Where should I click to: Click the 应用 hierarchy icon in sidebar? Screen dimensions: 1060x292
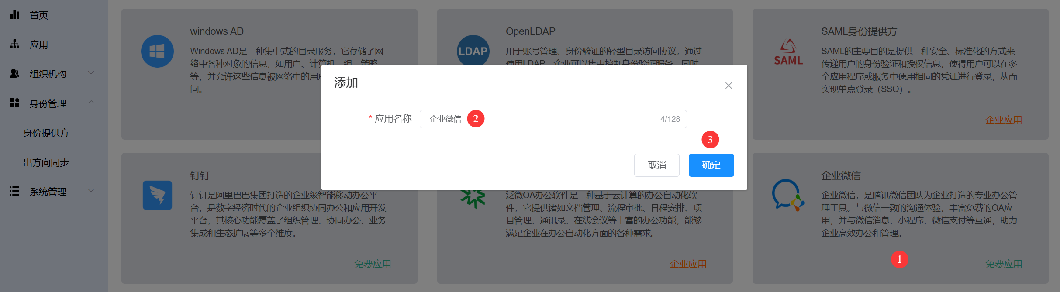tap(15, 45)
